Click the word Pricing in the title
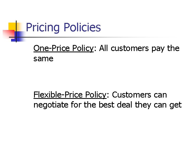Viewport: 190px width, 142px height. (x=43, y=27)
